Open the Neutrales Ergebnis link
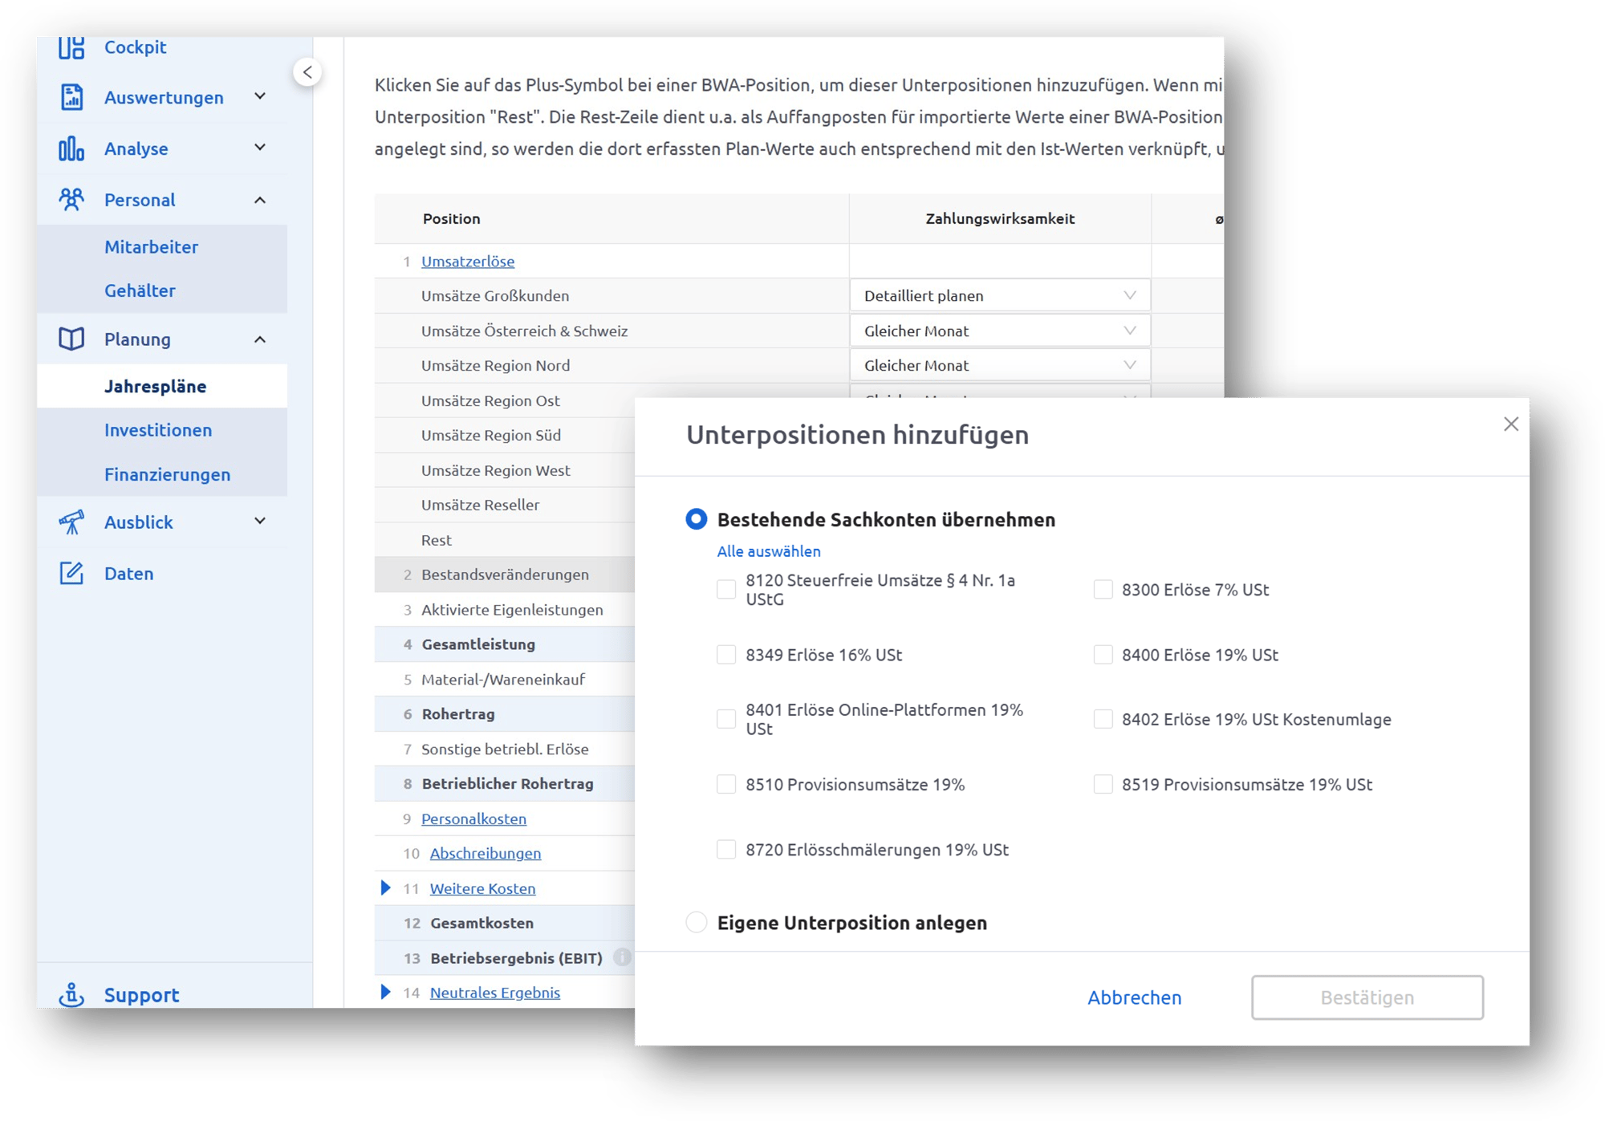1605x1121 pixels. [x=495, y=993]
